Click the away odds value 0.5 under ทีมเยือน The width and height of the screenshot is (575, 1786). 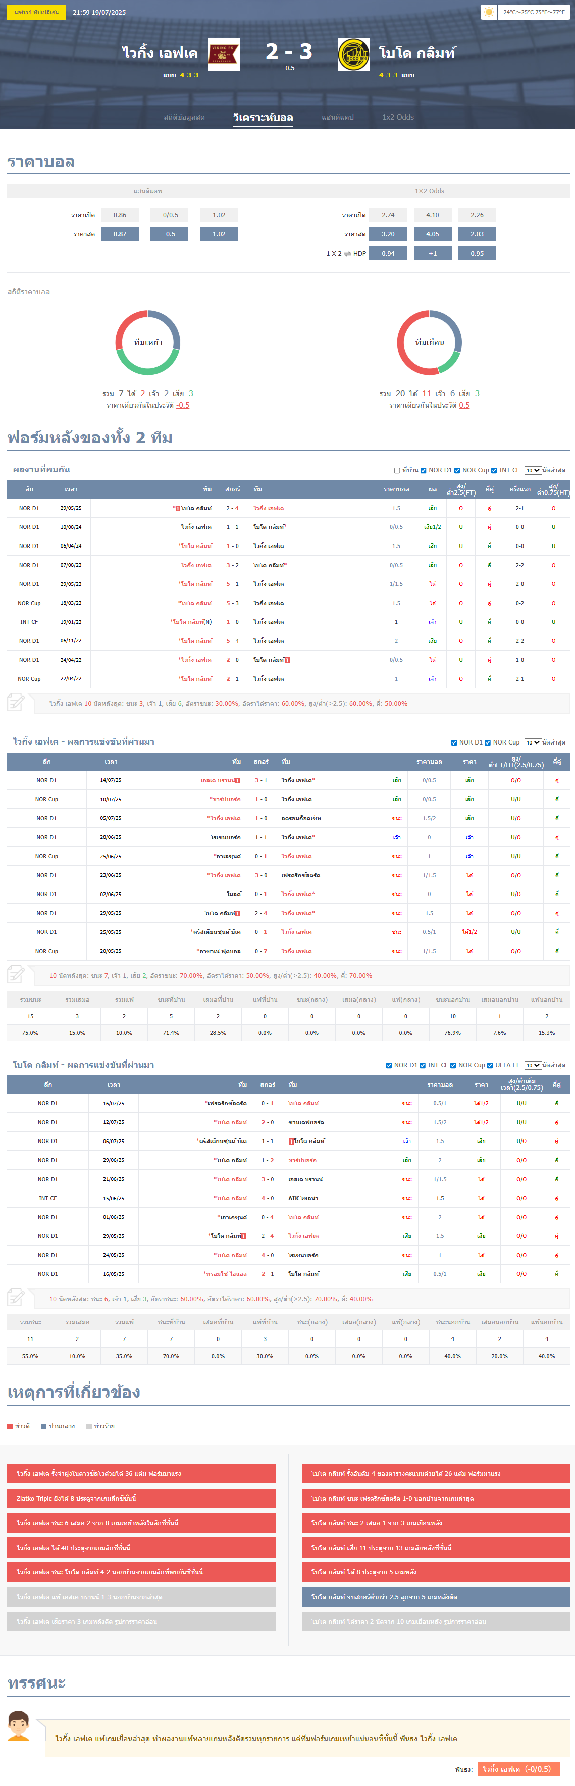(x=464, y=406)
